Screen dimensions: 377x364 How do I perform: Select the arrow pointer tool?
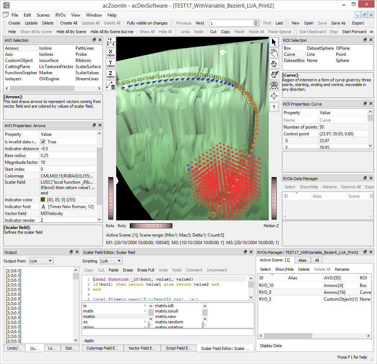(x=274, y=42)
